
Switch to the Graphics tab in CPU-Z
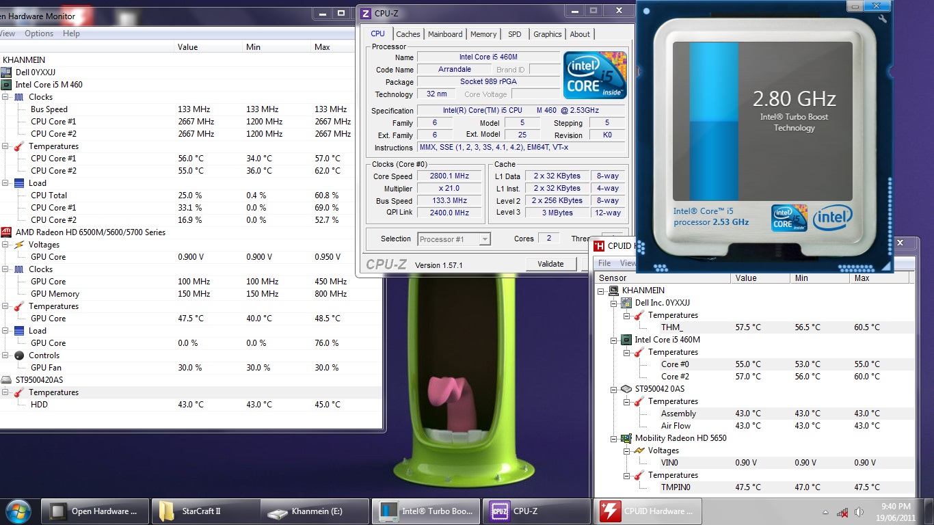click(548, 34)
